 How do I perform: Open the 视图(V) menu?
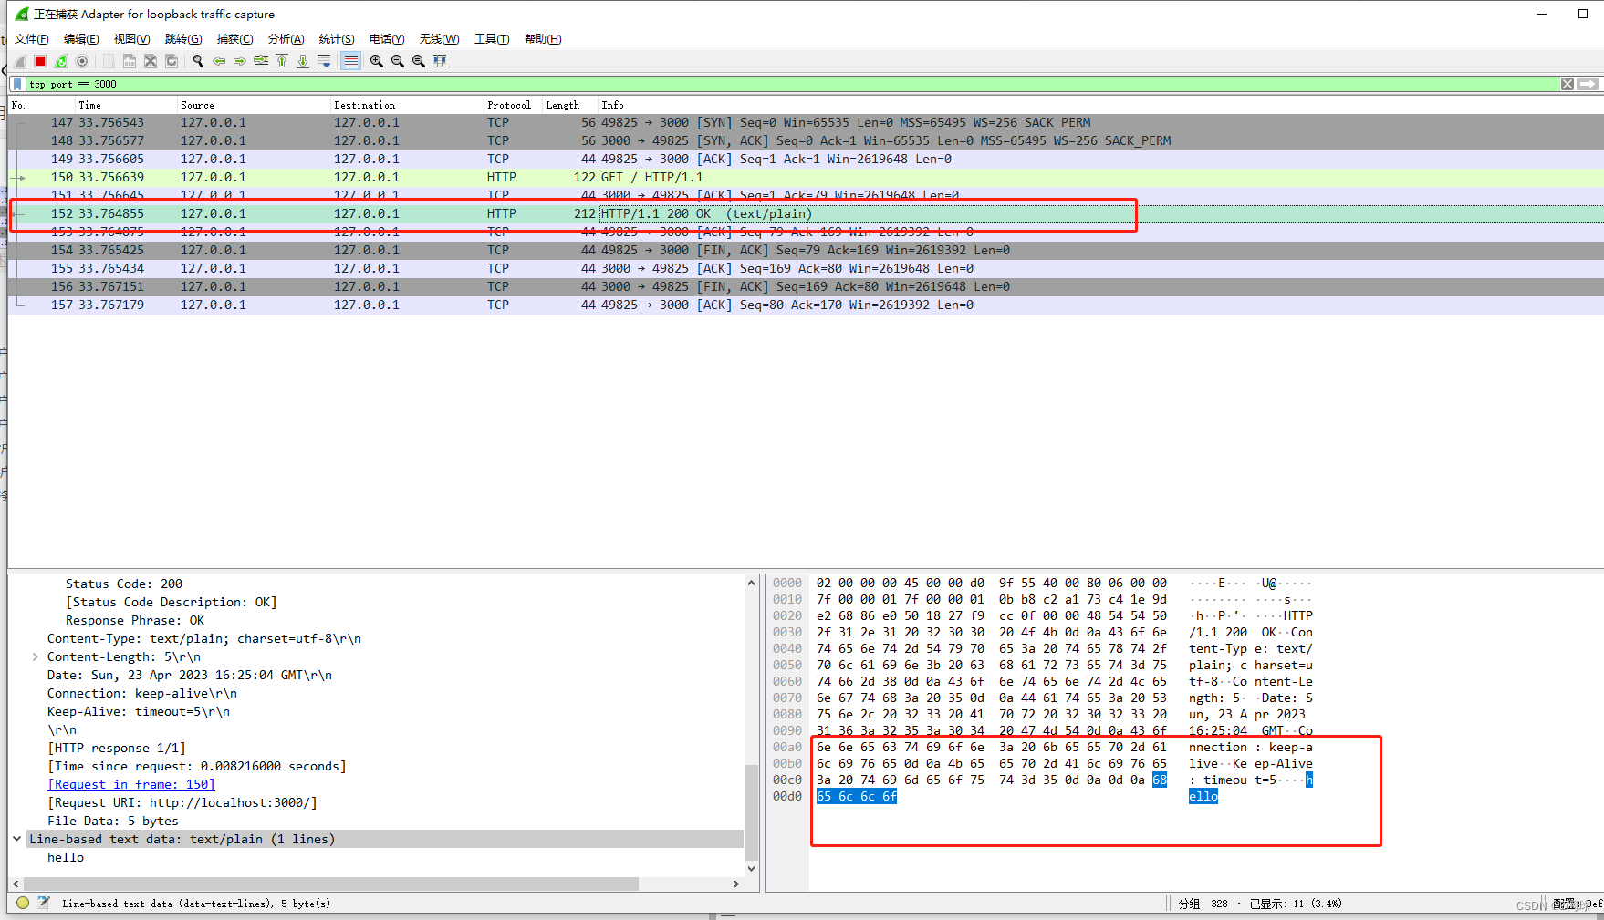tap(131, 39)
